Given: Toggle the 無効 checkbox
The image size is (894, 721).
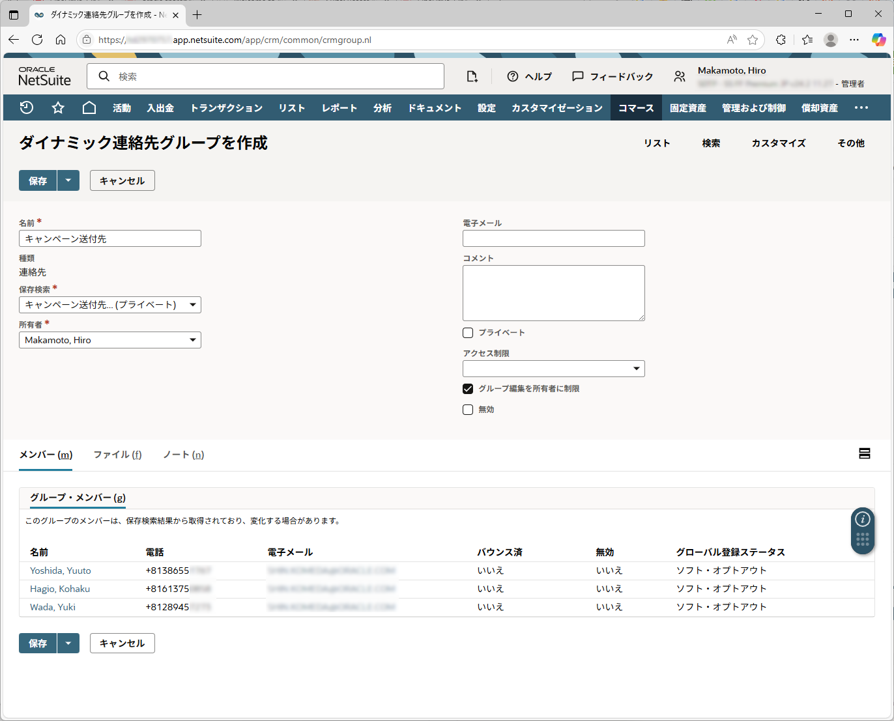Looking at the screenshot, I should tap(468, 410).
